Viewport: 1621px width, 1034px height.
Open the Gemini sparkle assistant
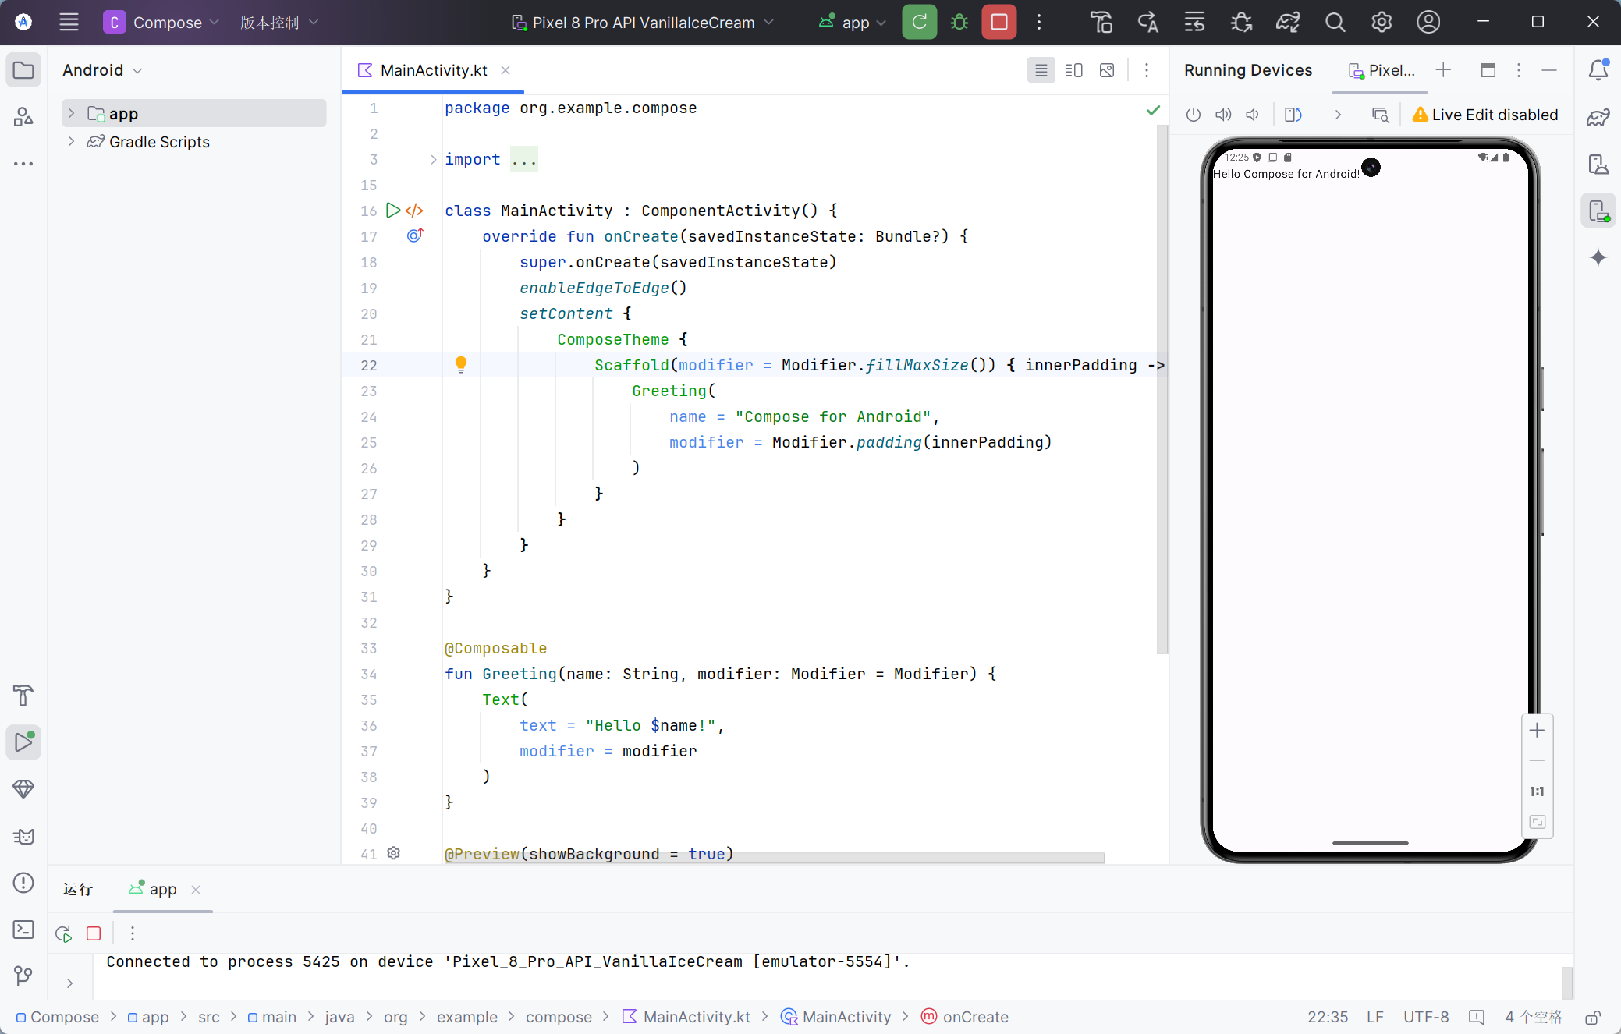(x=1598, y=257)
